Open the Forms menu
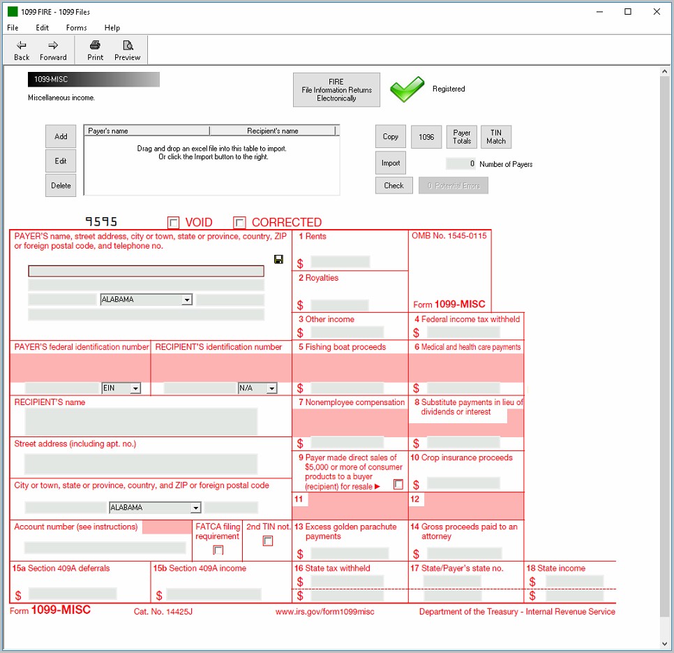Viewport: 674px width, 653px height. [77, 28]
